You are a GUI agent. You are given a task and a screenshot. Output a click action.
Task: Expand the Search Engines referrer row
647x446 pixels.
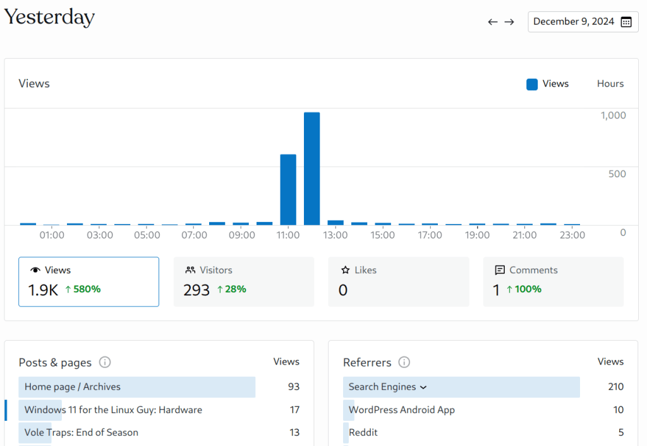click(x=423, y=387)
